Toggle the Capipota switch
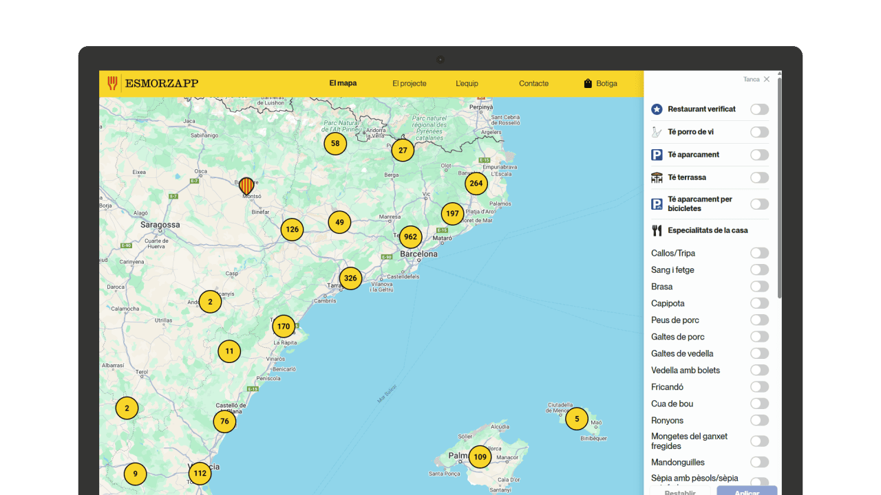Image resolution: width=881 pixels, height=495 pixels. 760,303
